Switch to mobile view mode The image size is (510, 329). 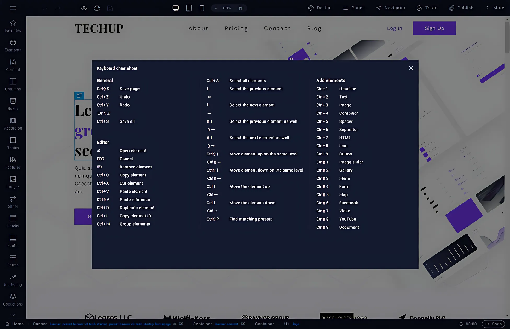point(202,8)
